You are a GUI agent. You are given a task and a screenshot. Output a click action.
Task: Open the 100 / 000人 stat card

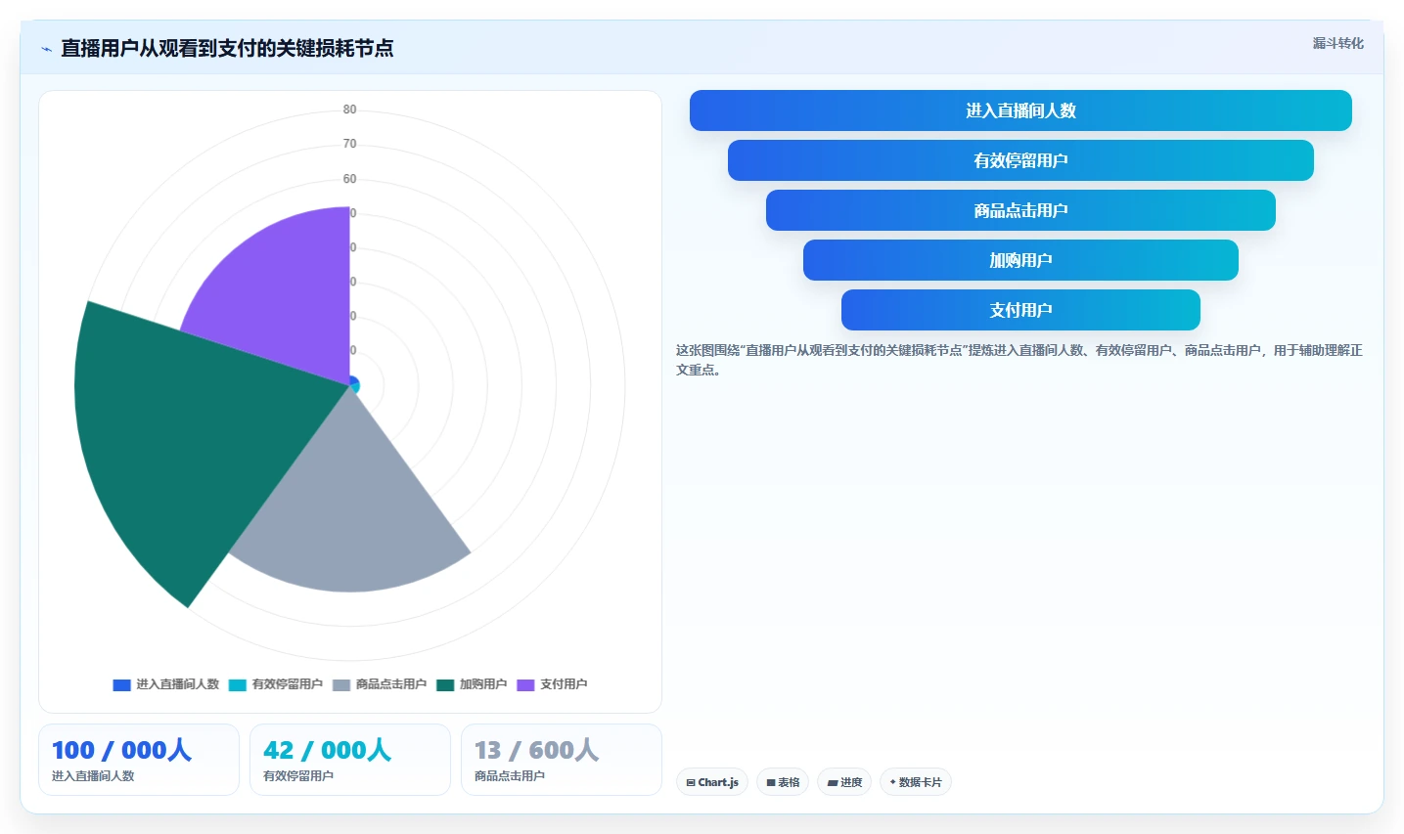click(x=139, y=760)
